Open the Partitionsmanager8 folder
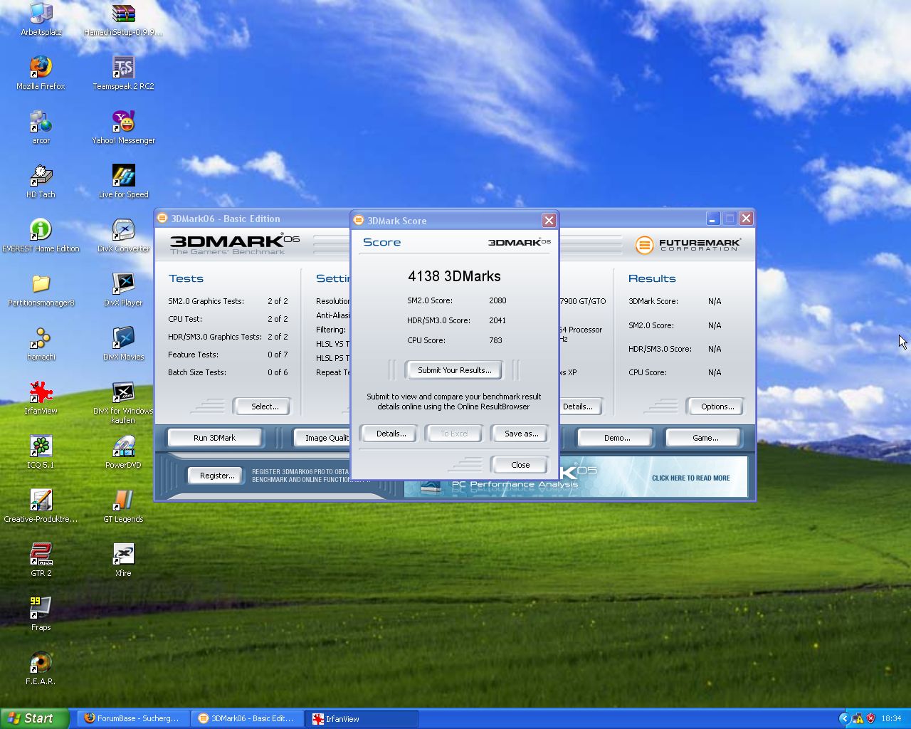 [x=41, y=290]
